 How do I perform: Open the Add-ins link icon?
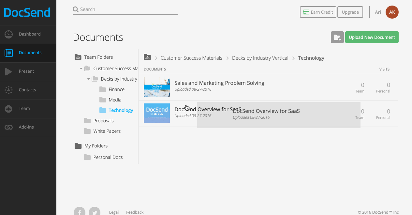coord(8,127)
